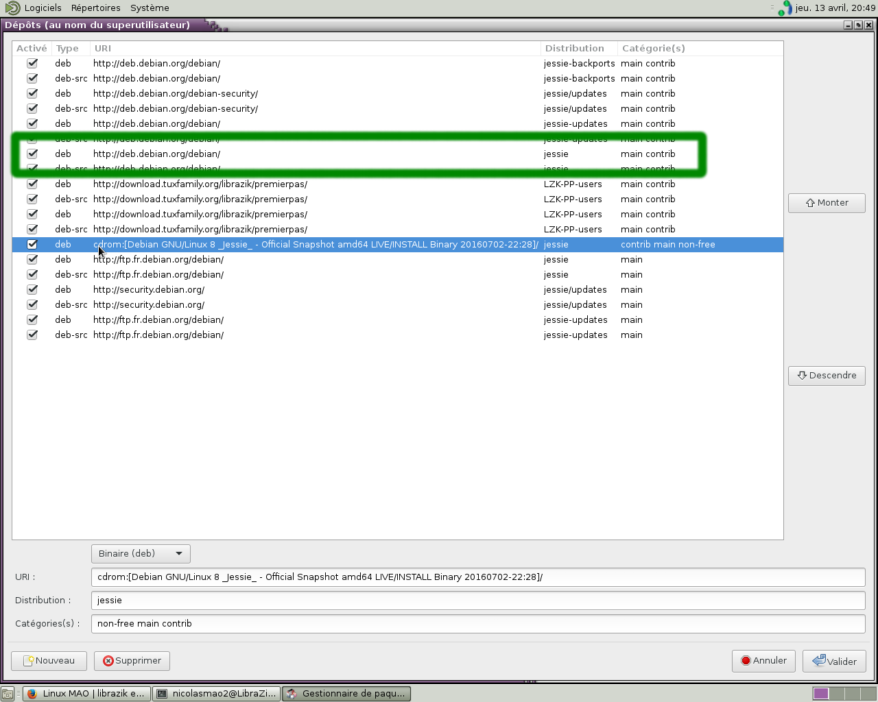Image resolution: width=878 pixels, height=702 pixels.
Task: Toggle the deb security.debian.org checkbox
Action: (x=32, y=289)
